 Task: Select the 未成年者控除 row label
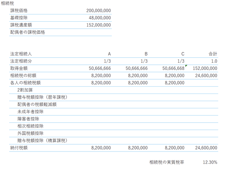coord(30,112)
